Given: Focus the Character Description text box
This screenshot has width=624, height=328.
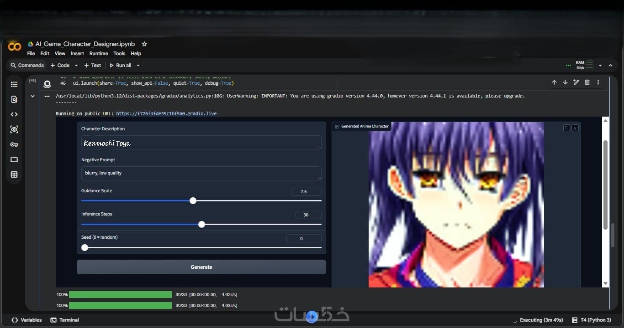Looking at the screenshot, I should (201, 143).
